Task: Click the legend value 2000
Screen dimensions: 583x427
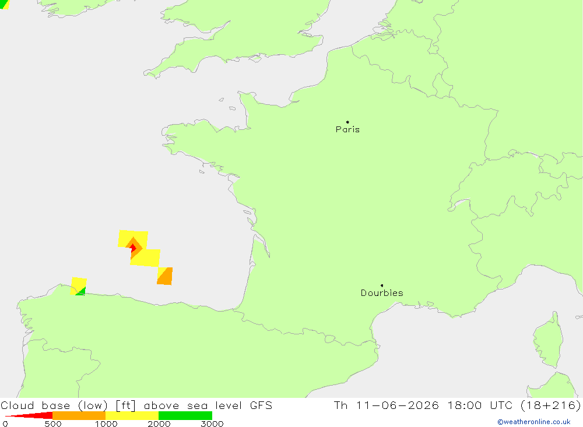Action: pos(159,424)
